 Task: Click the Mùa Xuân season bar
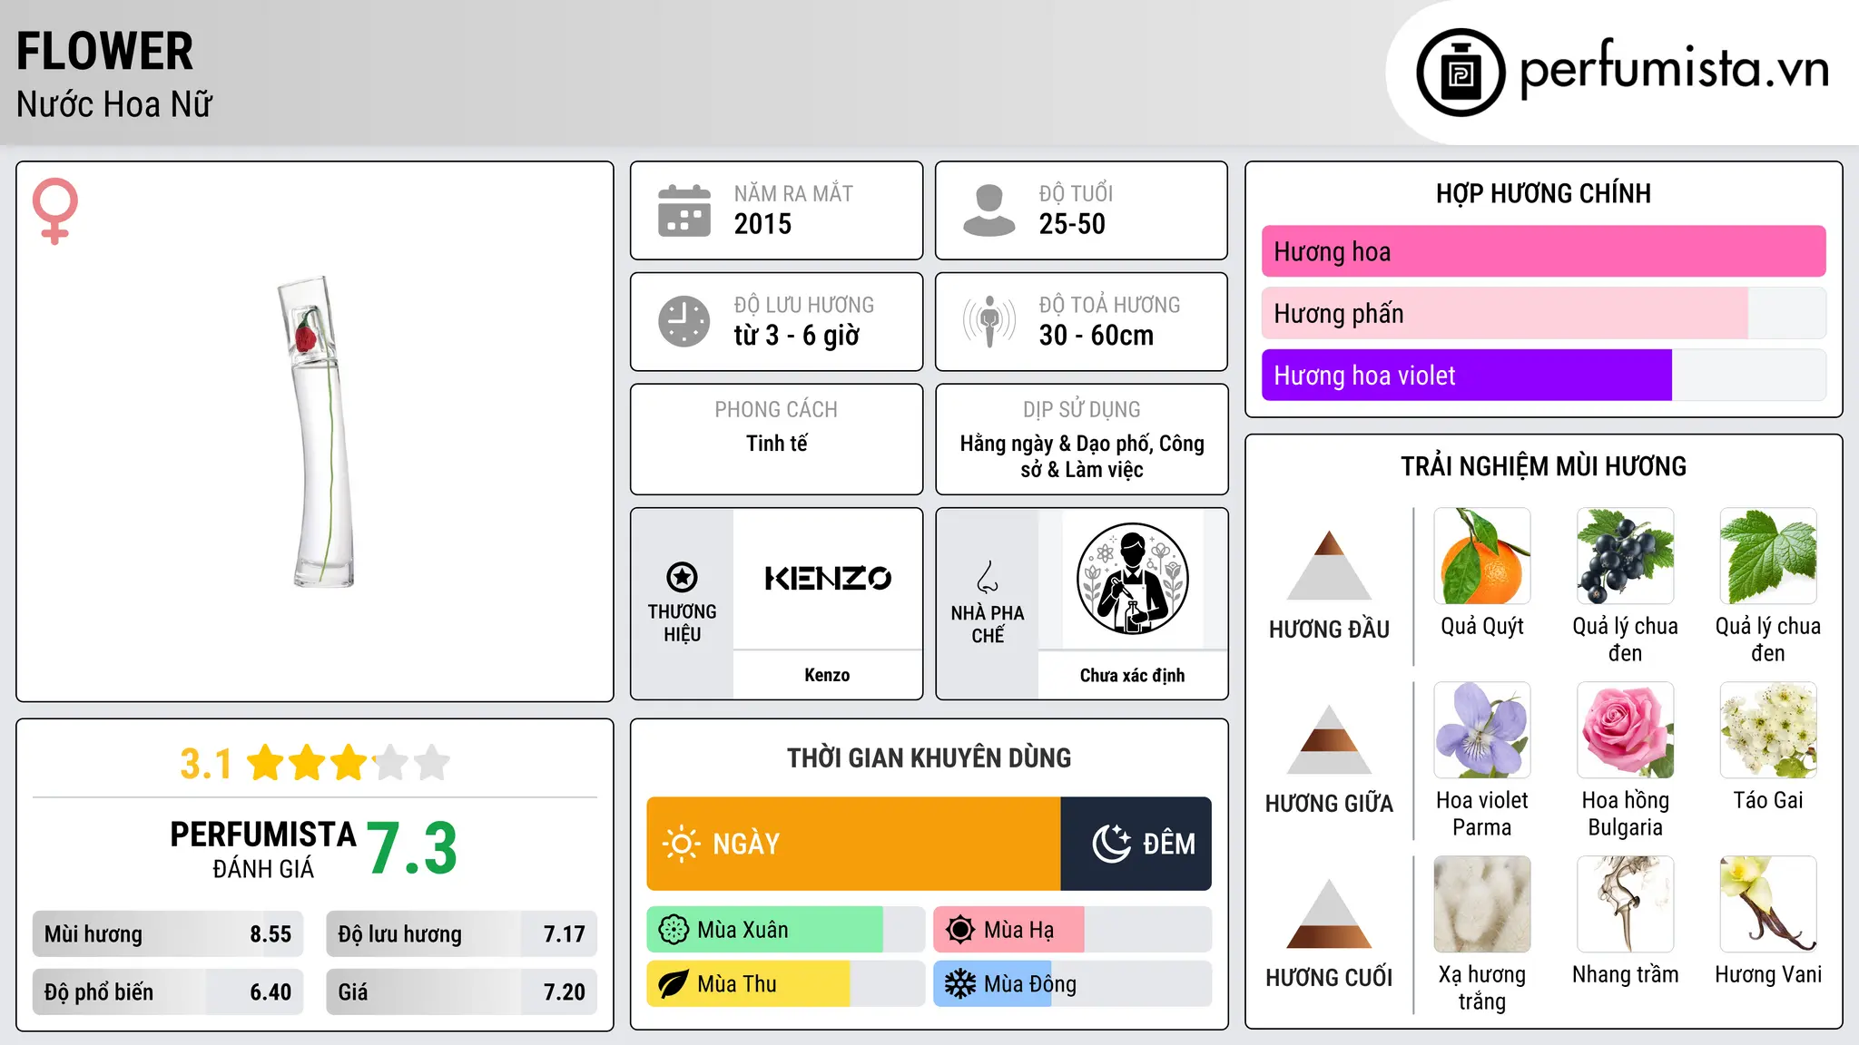click(x=786, y=930)
